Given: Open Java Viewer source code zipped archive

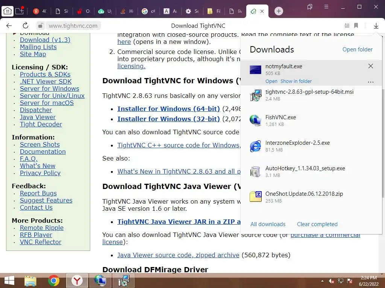Looking at the screenshot, I should click(x=178, y=255).
